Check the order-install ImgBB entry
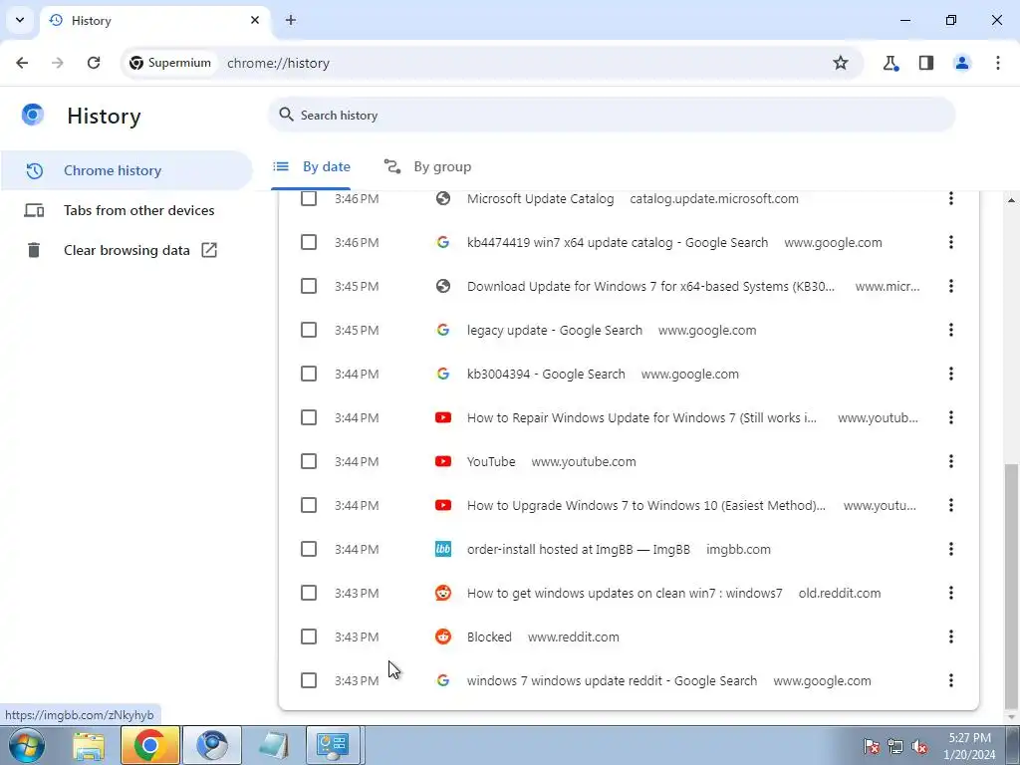Image resolution: width=1020 pixels, height=765 pixels. pyautogui.click(x=309, y=549)
